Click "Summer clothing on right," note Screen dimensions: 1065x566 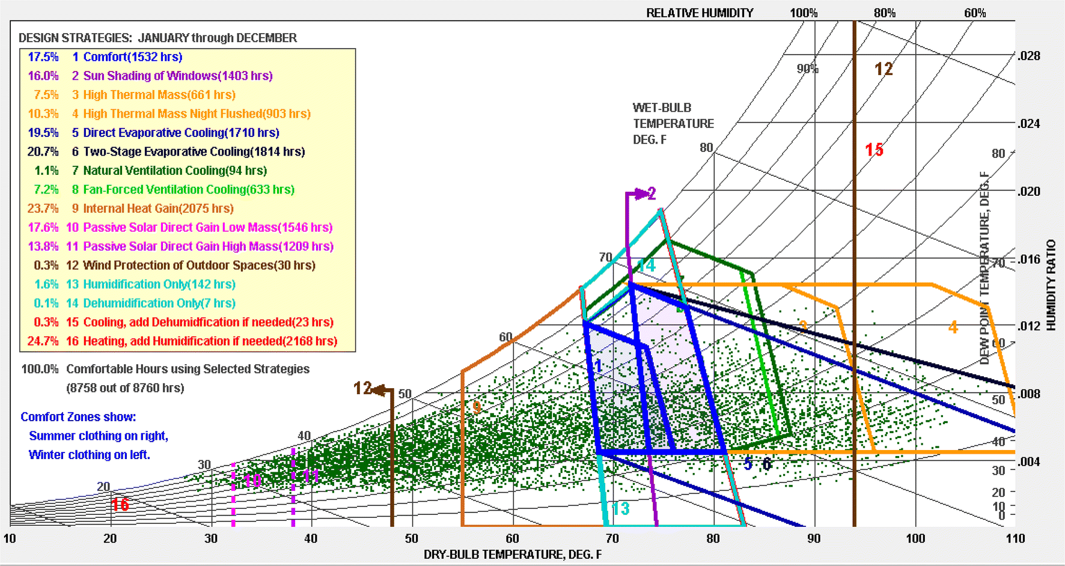click(x=99, y=436)
